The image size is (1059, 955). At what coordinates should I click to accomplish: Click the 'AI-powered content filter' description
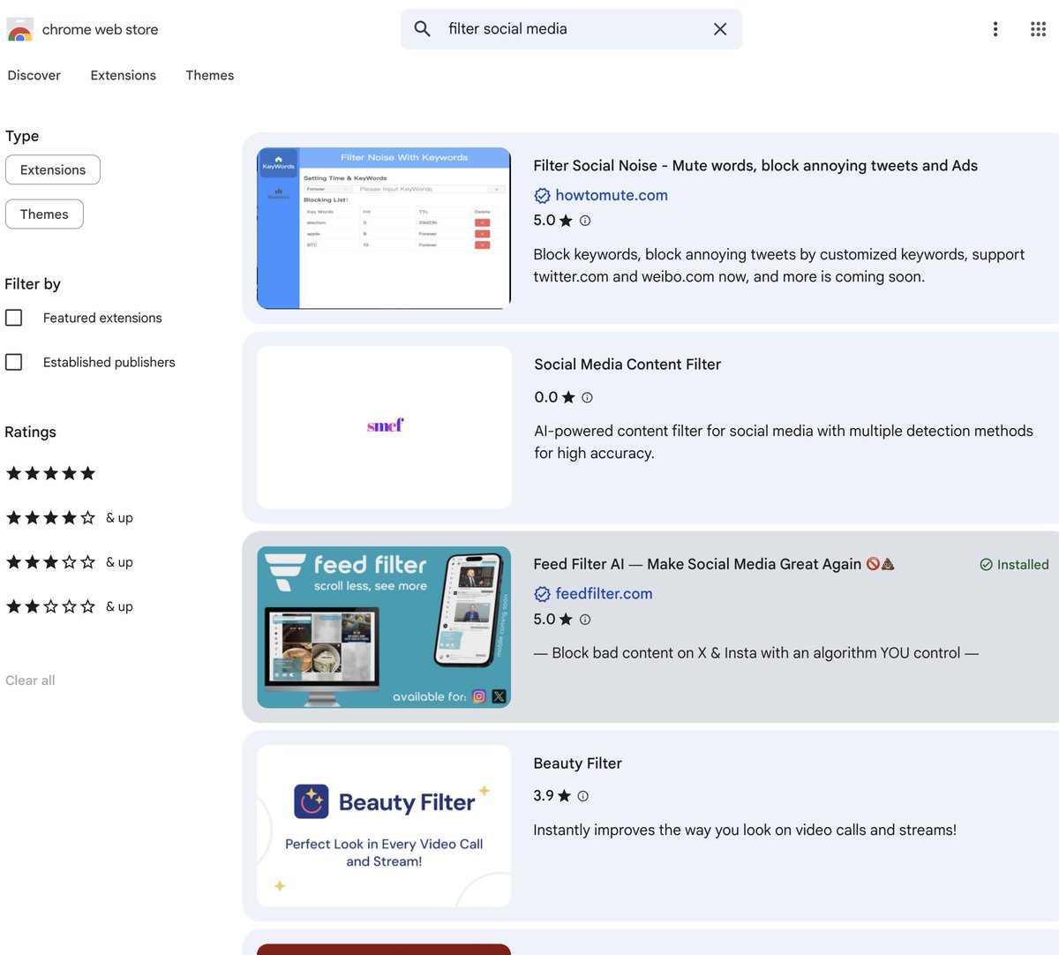pos(784,442)
